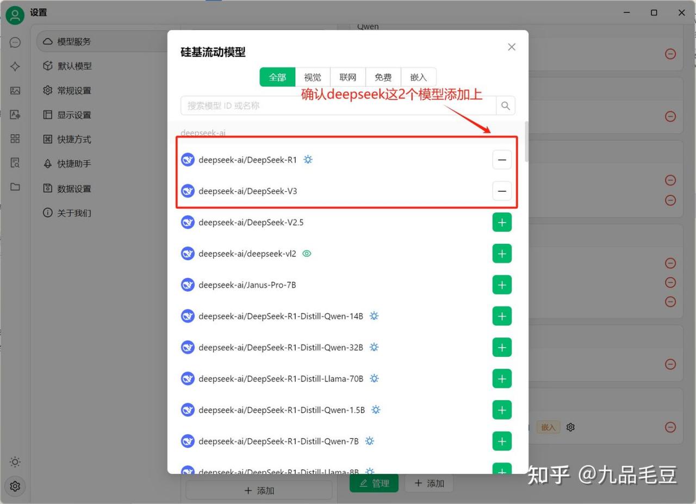
Task: Remove the deepseek-ai/DeepSeek-V3 model
Action: click(502, 191)
